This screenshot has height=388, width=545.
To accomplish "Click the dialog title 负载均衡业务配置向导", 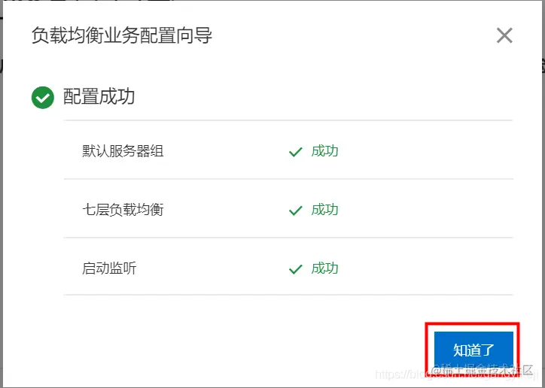I will click(x=122, y=35).
